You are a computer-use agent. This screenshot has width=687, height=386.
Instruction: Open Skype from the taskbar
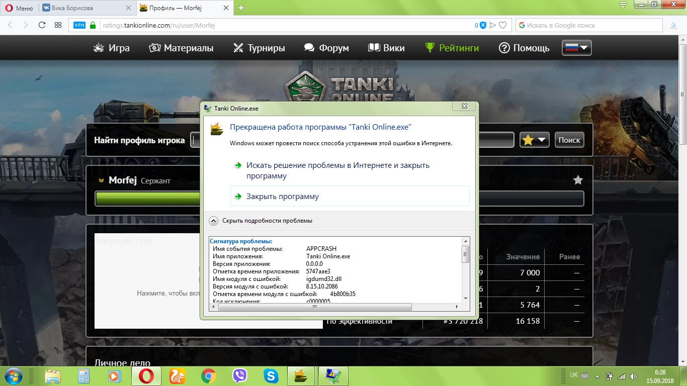coord(271,376)
